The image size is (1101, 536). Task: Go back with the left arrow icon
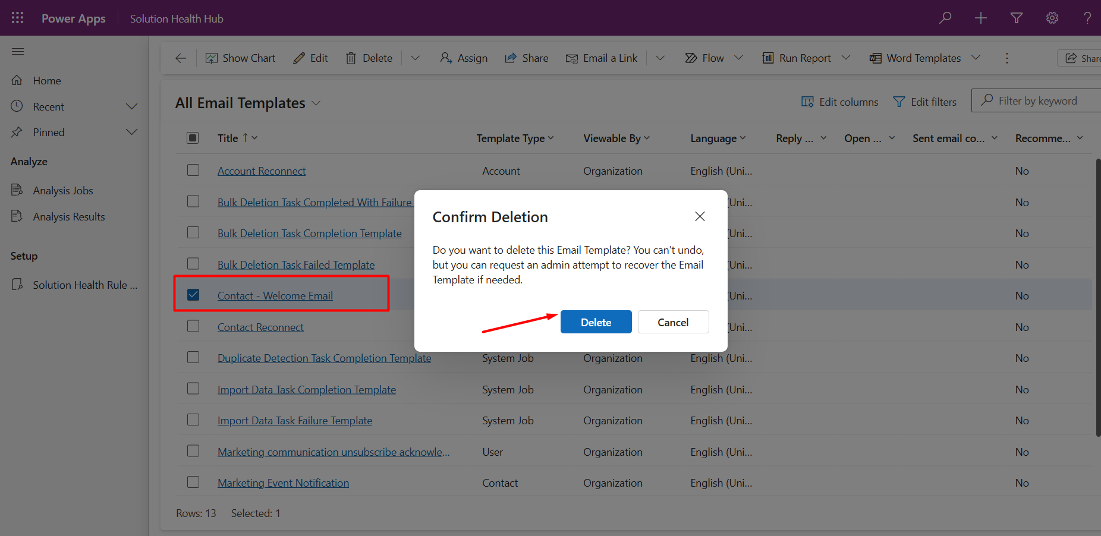click(x=181, y=58)
